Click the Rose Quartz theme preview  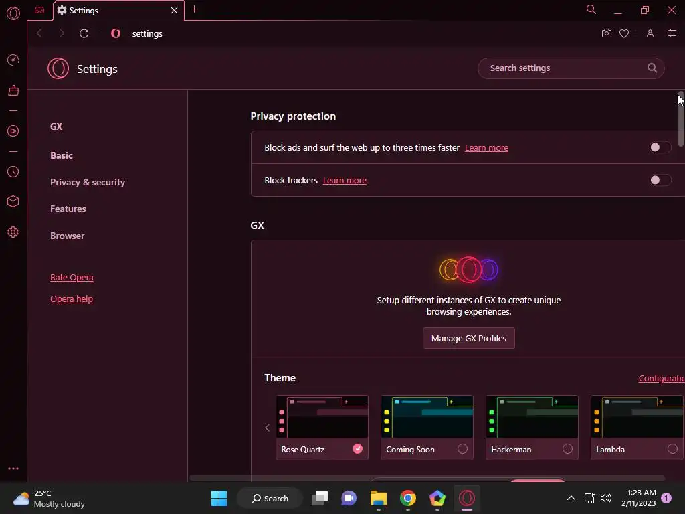(322, 417)
